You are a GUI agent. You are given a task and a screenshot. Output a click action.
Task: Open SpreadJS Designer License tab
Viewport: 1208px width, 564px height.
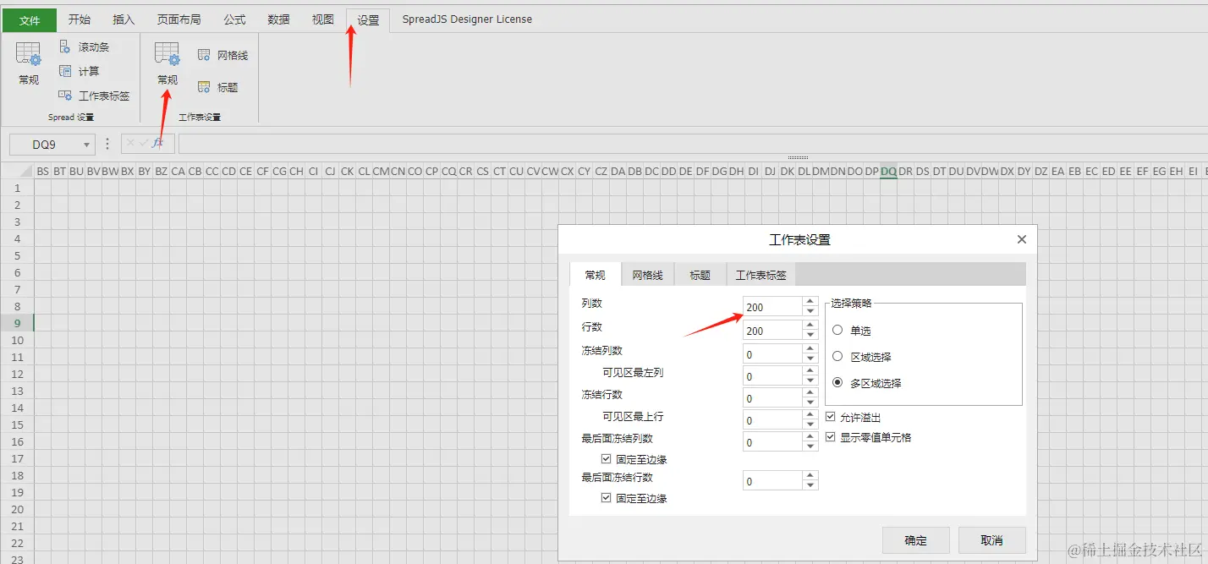pos(467,19)
